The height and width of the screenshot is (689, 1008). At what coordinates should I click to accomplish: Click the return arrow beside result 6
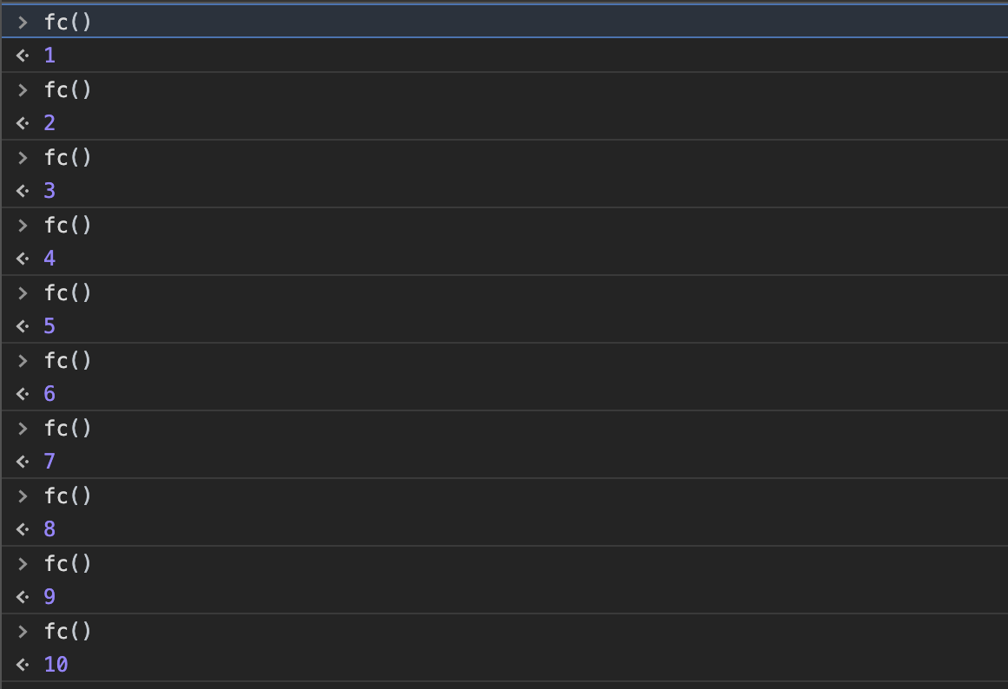pyautogui.click(x=23, y=394)
